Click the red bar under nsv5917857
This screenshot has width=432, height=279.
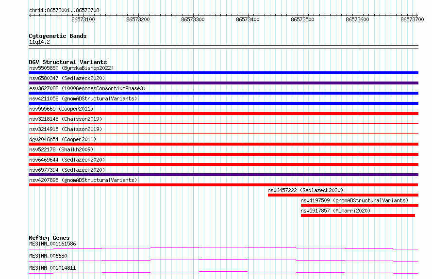tap(358, 215)
